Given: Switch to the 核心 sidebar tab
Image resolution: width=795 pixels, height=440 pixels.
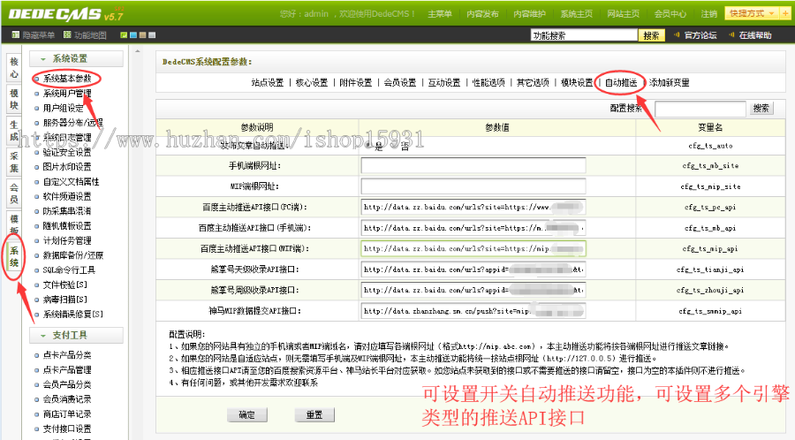Looking at the screenshot, I should coord(14,68).
